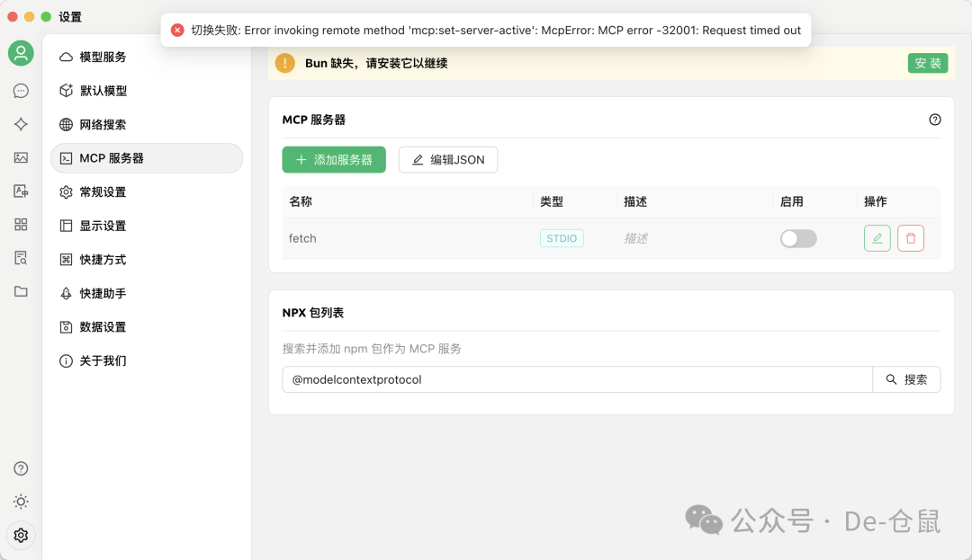The image size is (972, 560).
Task: Open the AI agents sparkle icon
Action: [x=20, y=124]
